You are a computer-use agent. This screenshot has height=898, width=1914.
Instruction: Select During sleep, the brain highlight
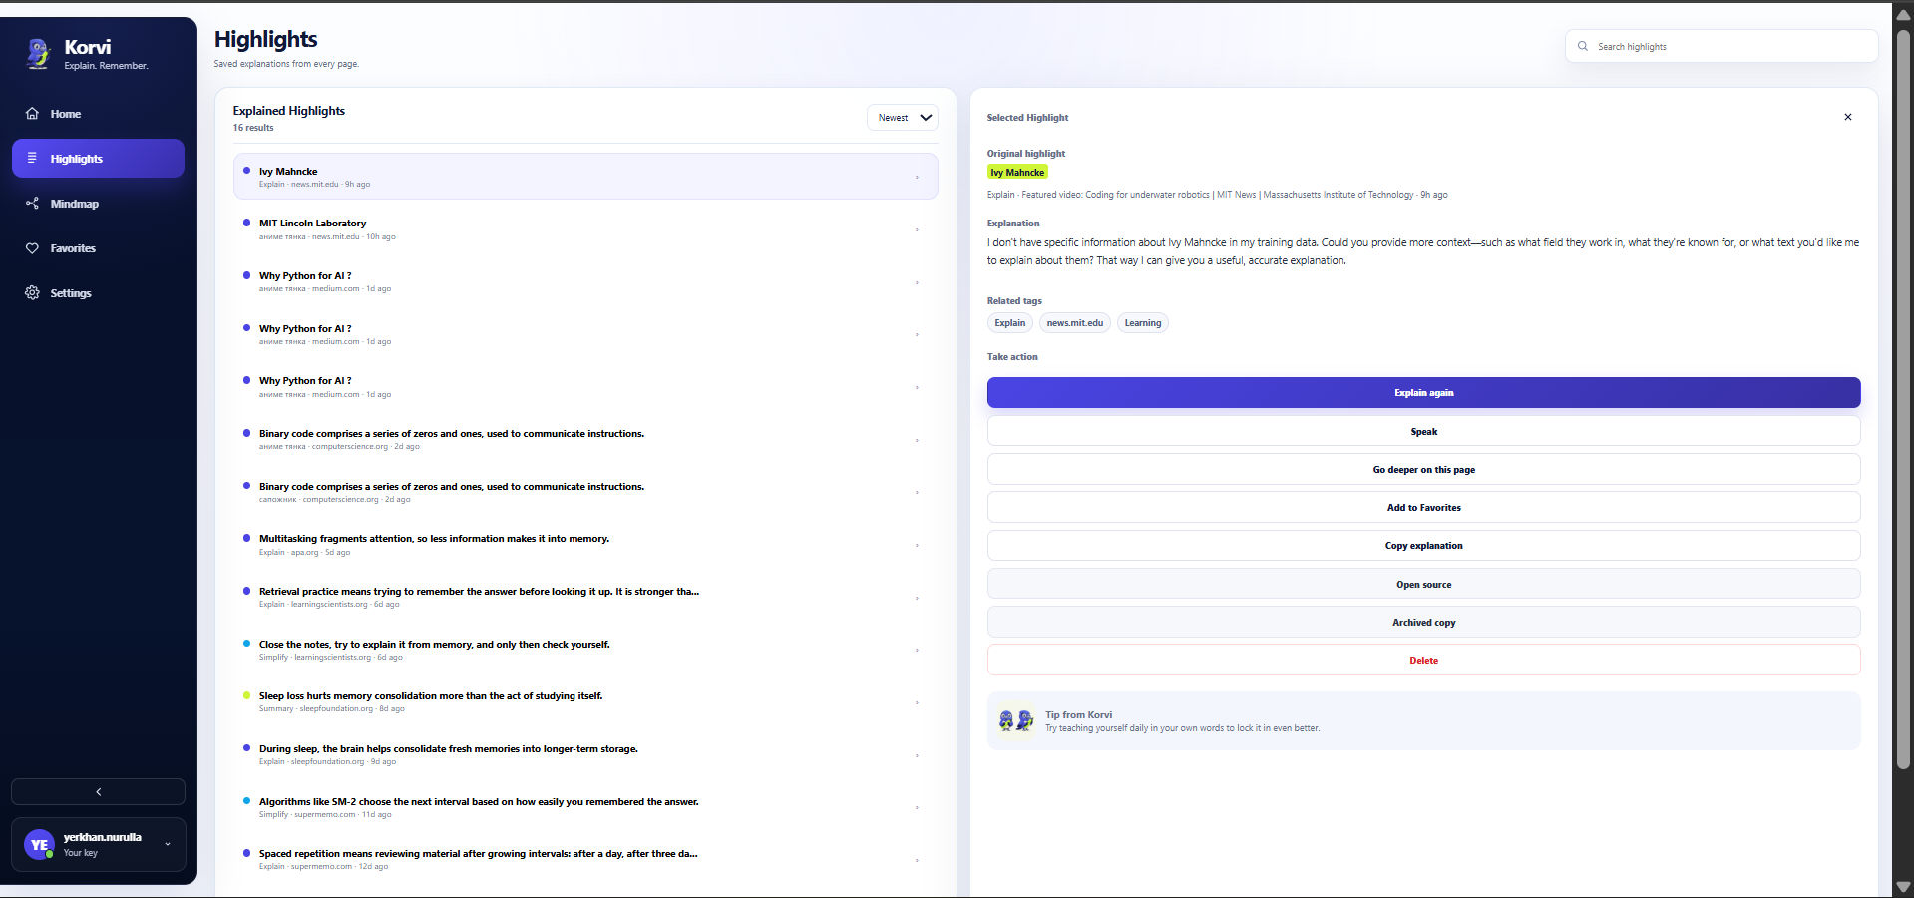(585, 755)
